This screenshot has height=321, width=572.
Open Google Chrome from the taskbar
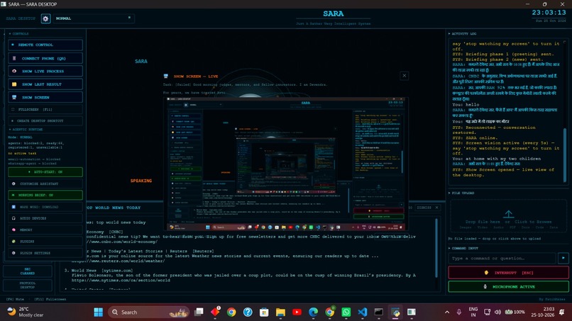click(231, 312)
